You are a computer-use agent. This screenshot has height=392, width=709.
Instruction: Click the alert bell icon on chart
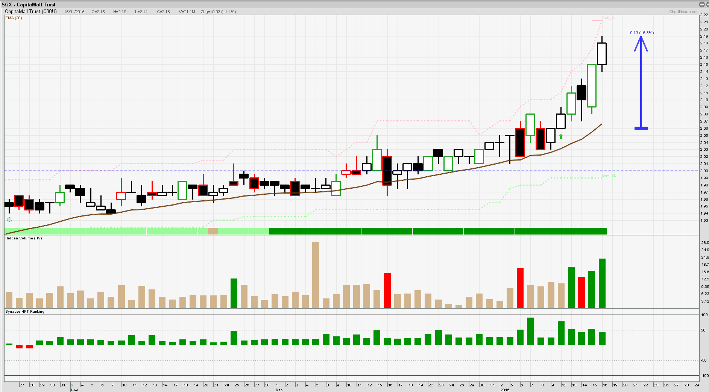coord(9,219)
